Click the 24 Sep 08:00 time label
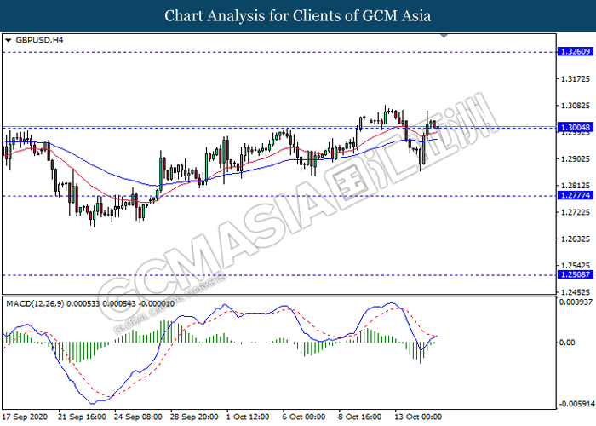The image size is (596, 426). pyautogui.click(x=138, y=417)
